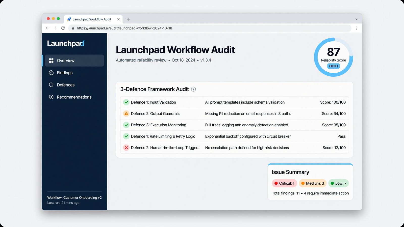
Task: Click the 'Score: 64/100' value
Action: tap(334, 113)
